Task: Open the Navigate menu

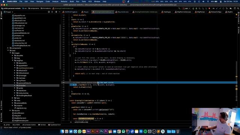Action: tap(40, 1)
